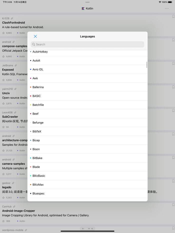Tap the Wi-Fi status icon
Screen dimensions: 175x233
tap(160, 2)
